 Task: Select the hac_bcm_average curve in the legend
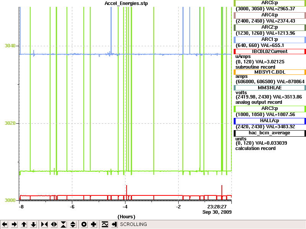point(270,133)
